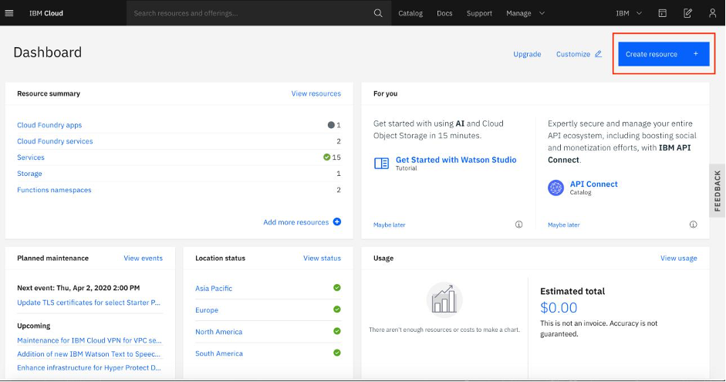Click the plus circle beside Add more resources
The height and width of the screenshot is (382, 726).
[337, 221]
